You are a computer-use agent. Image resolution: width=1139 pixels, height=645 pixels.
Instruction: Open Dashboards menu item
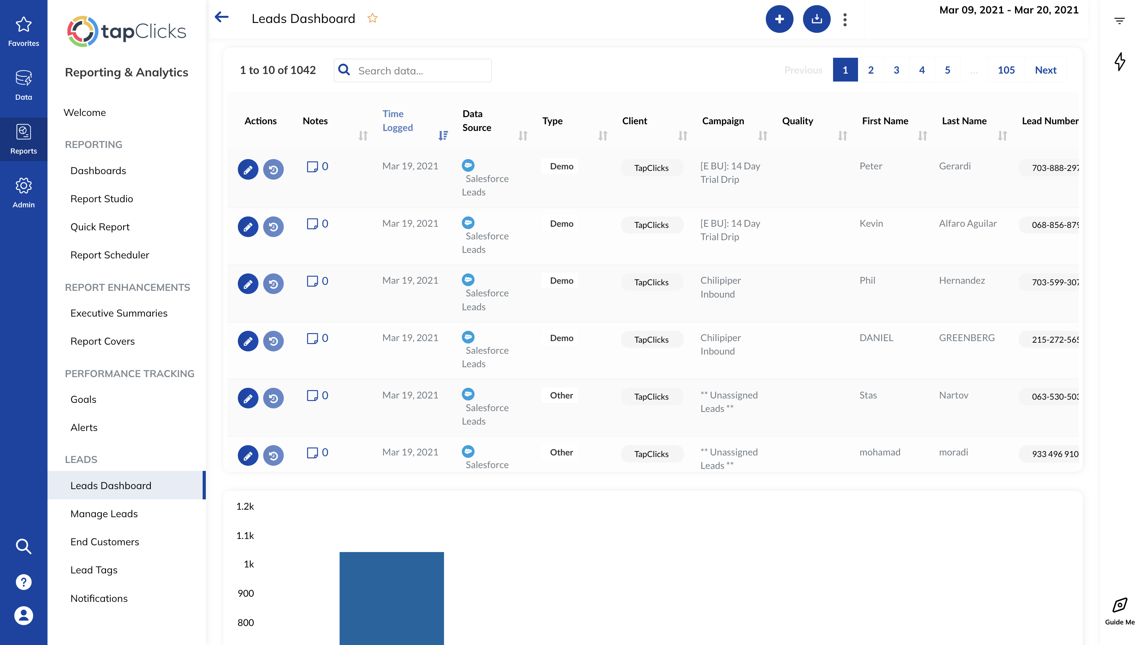click(x=99, y=171)
